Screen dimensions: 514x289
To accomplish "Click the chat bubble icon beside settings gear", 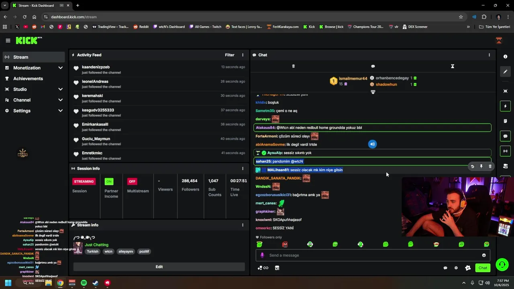I will pos(445,268).
